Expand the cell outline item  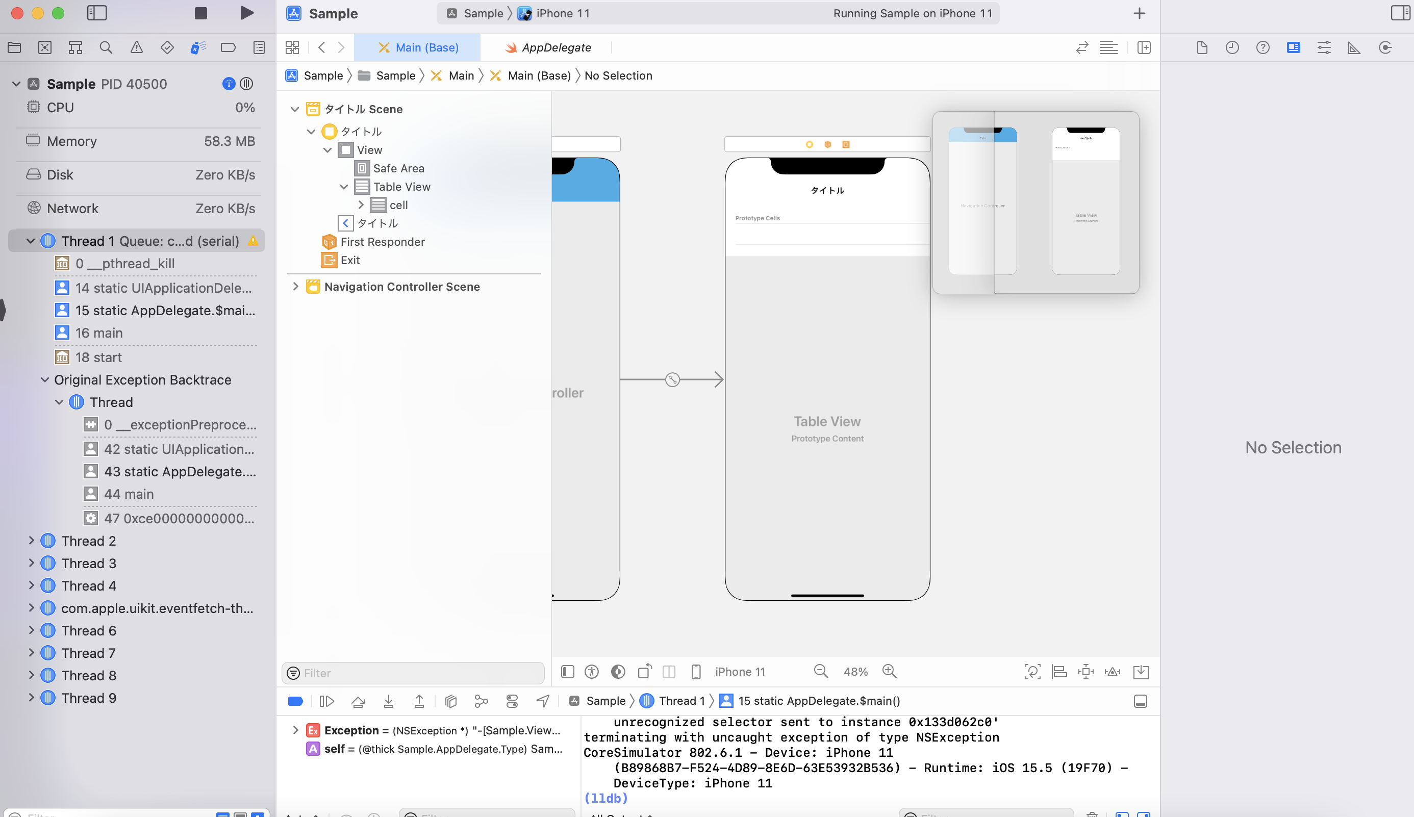point(361,205)
